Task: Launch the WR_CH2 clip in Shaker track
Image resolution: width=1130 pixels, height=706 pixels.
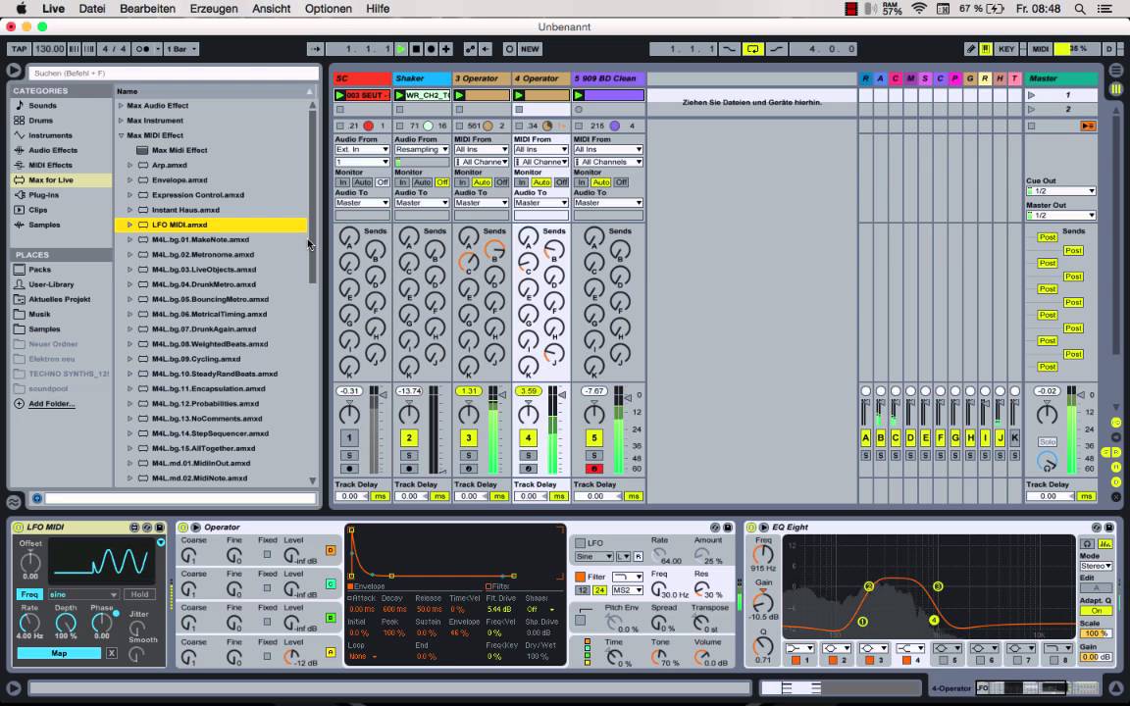Action: (x=400, y=95)
